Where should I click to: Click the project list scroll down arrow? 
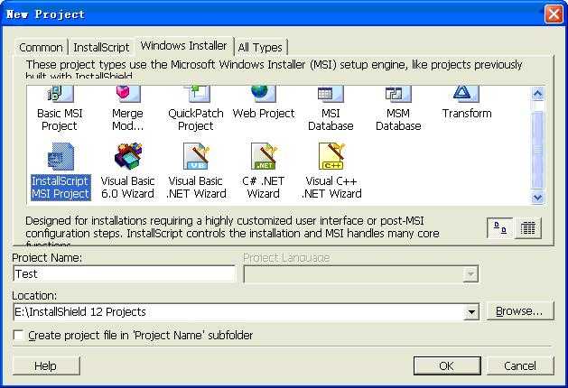(x=538, y=198)
